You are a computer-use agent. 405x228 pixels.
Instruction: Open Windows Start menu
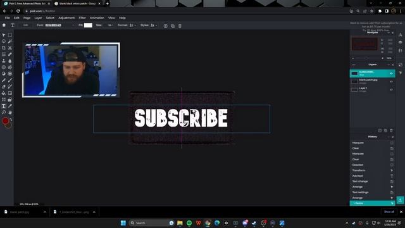click(x=123, y=223)
